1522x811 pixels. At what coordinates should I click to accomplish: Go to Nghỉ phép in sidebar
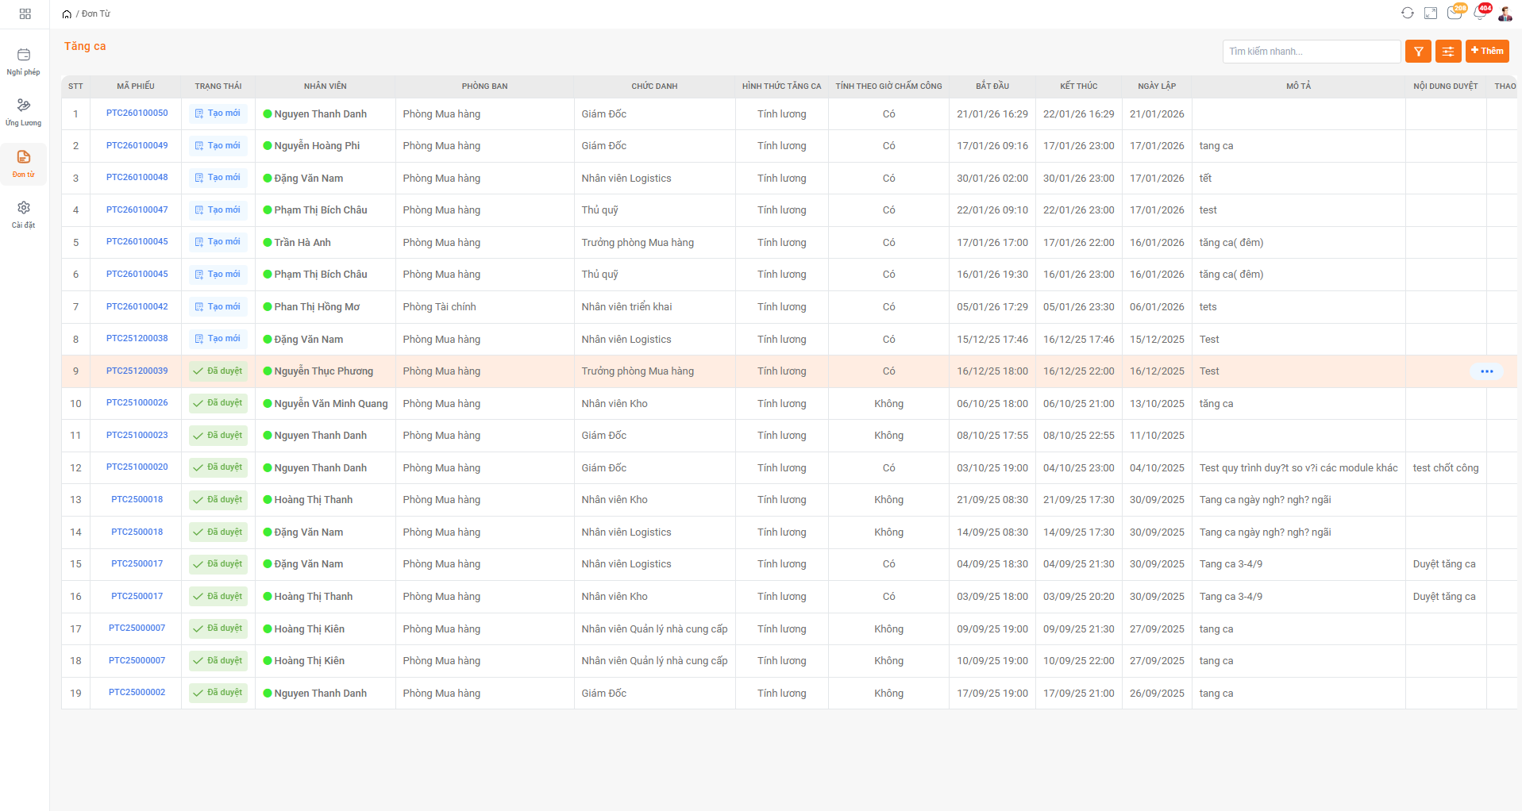24,61
